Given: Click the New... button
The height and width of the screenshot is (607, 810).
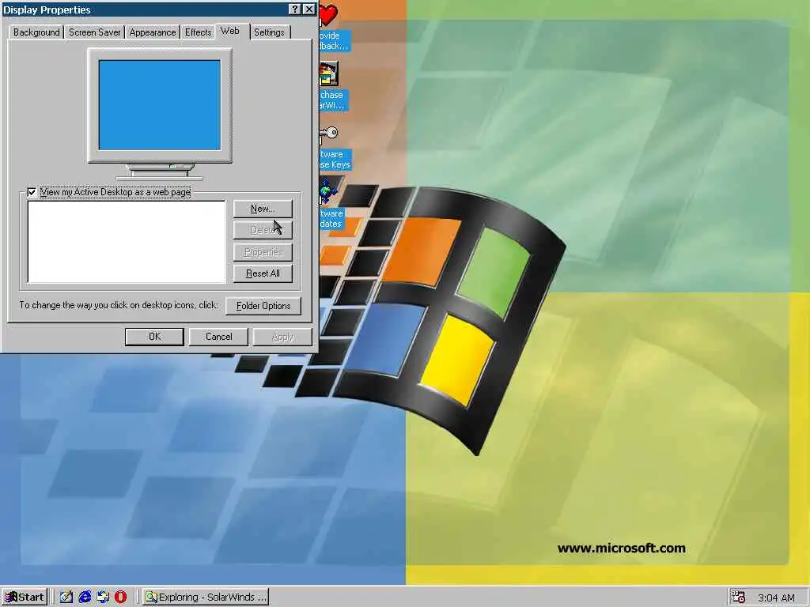Looking at the screenshot, I should pos(263,209).
